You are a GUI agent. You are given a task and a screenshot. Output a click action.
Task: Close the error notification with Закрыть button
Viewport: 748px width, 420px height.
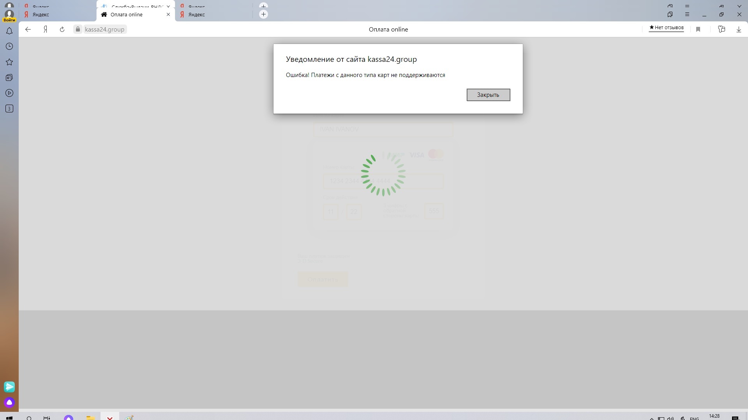click(488, 95)
